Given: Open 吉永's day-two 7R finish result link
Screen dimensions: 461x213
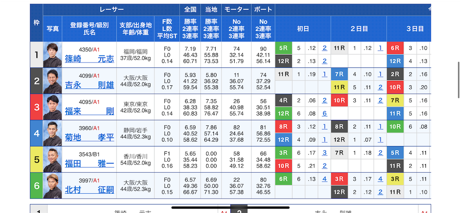Looking at the screenshot, I should [x=380, y=75].
